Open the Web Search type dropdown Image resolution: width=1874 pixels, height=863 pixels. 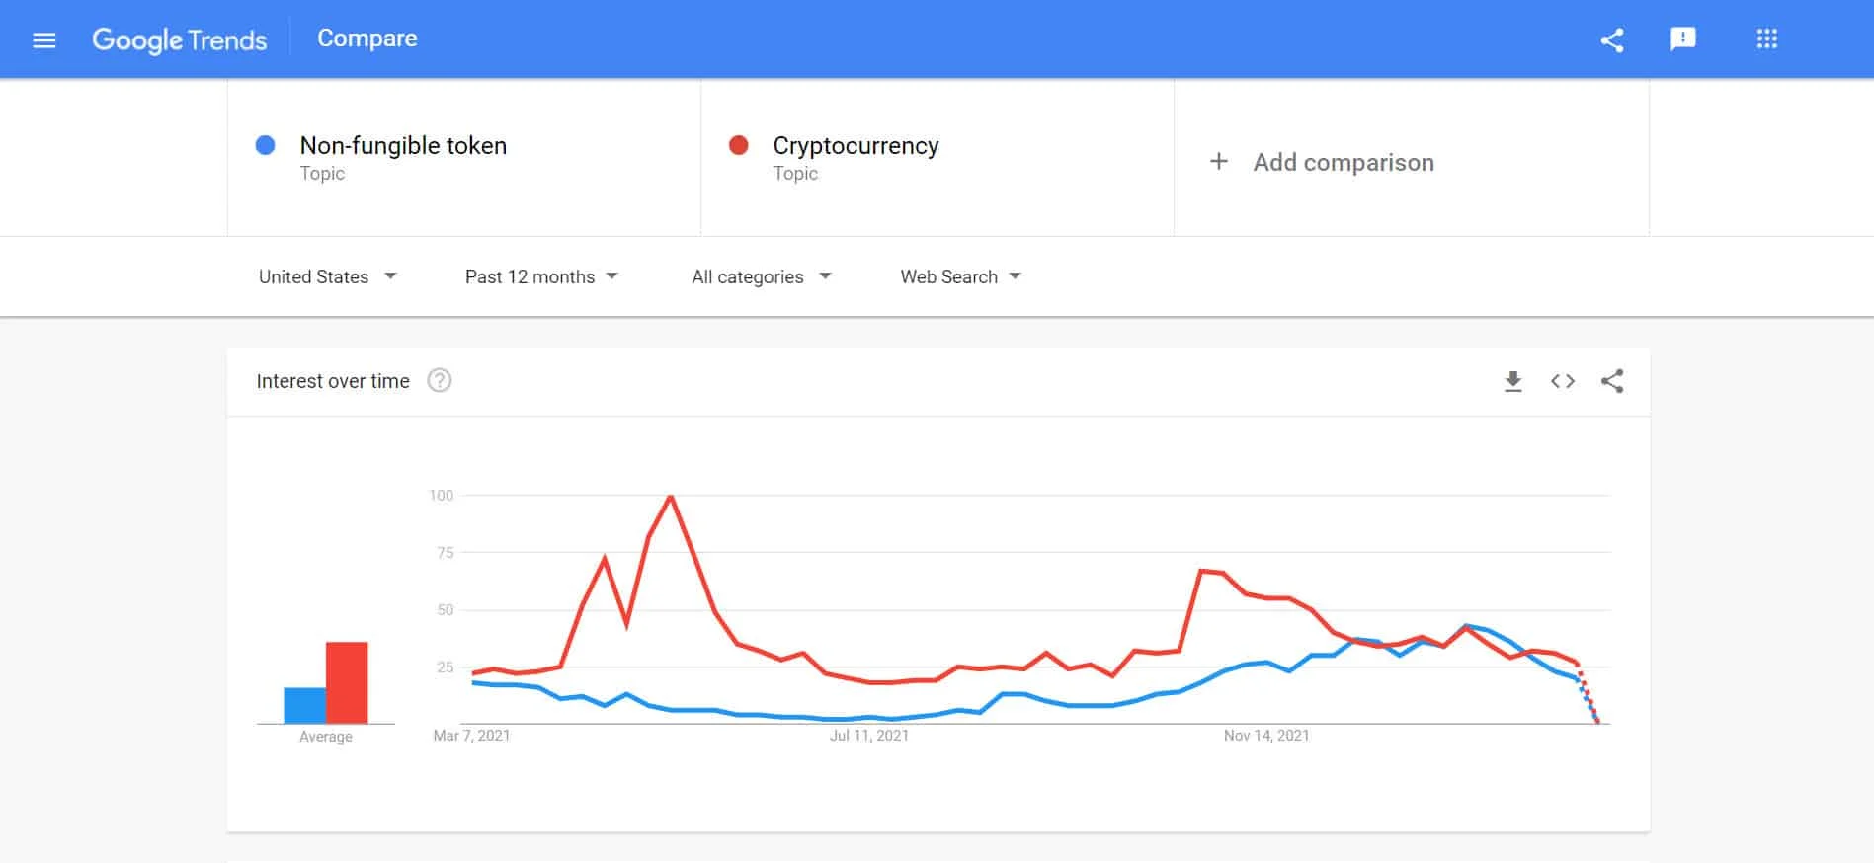[960, 276]
